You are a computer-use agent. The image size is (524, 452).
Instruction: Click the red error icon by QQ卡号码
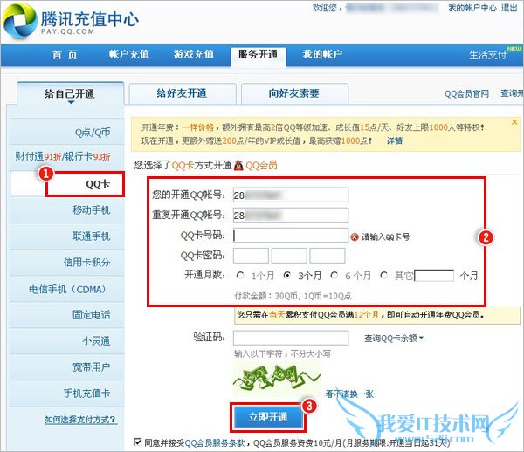[x=355, y=237]
